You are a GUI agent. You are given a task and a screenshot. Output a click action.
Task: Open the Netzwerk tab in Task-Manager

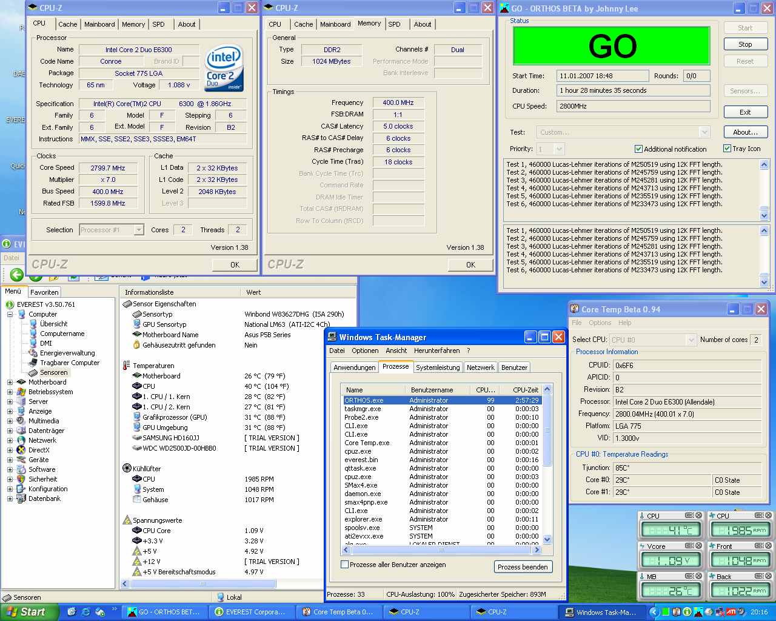click(x=481, y=367)
